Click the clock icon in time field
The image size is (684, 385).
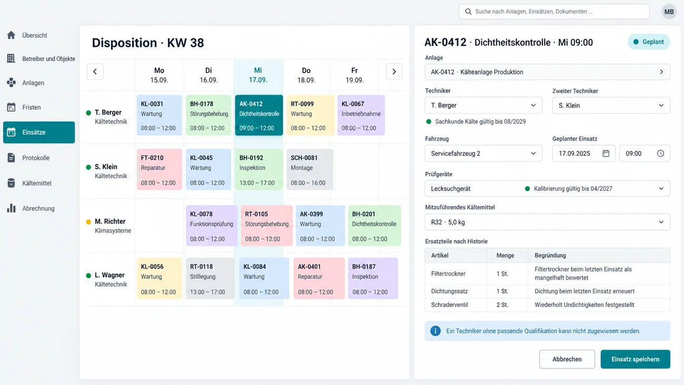point(660,154)
